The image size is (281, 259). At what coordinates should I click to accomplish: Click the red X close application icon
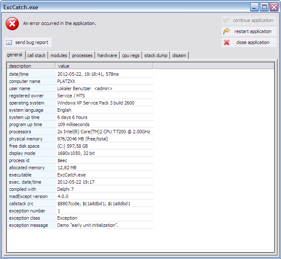point(227,42)
